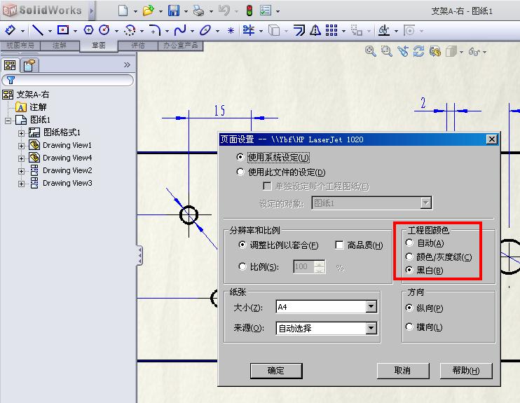The image size is (520, 403).
Task: Switch to the 视图布局 tab
Action: click(20, 45)
